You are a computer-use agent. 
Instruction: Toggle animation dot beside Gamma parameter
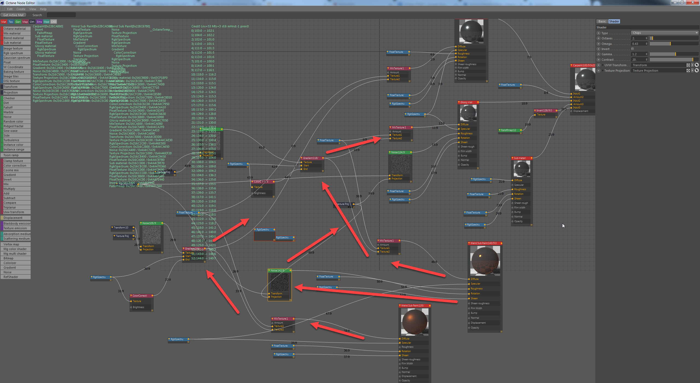(x=599, y=54)
